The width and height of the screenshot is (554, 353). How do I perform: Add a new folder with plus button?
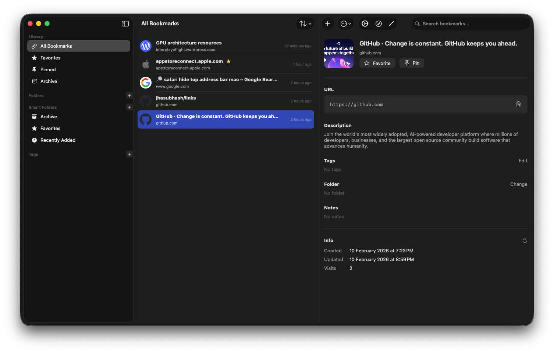point(129,96)
